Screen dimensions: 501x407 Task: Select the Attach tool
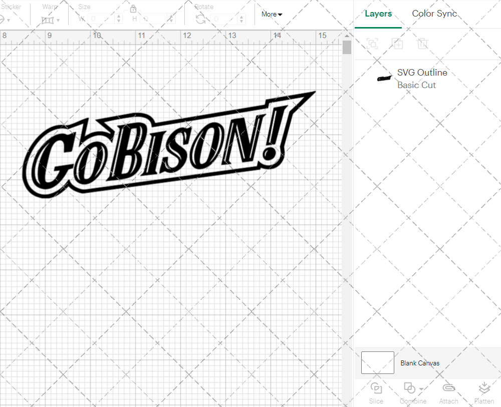point(448,392)
